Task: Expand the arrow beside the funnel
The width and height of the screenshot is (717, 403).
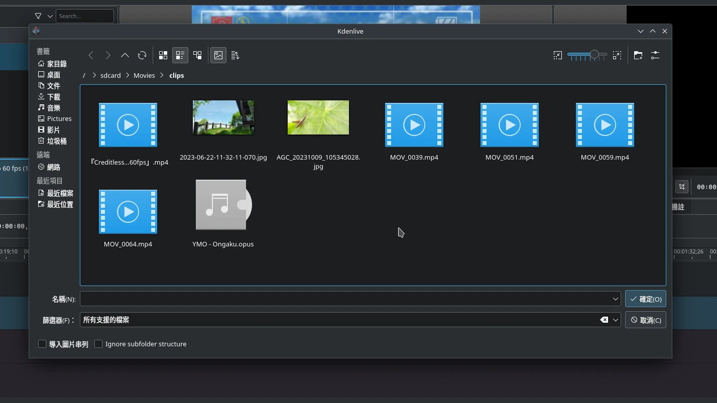Action: [x=50, y=16]
